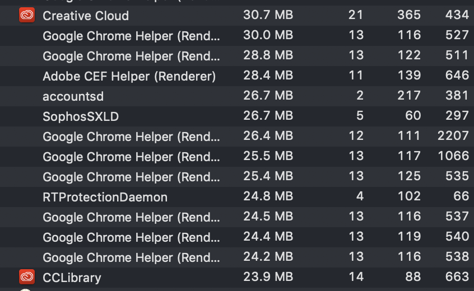Select Chrome Helper using 28.8 MB

pos(237,56)
